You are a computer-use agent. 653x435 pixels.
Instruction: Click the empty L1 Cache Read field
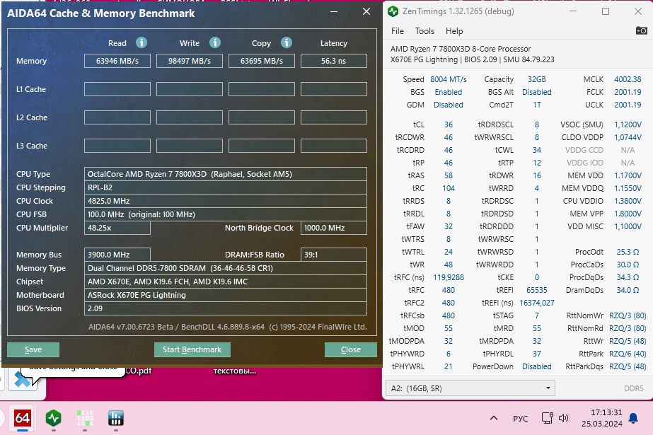pos(117,89)
